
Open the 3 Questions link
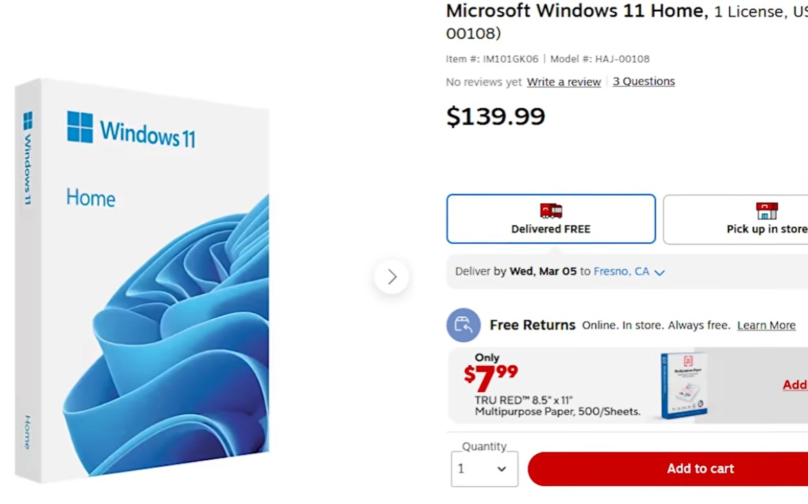tap(644, 81)
